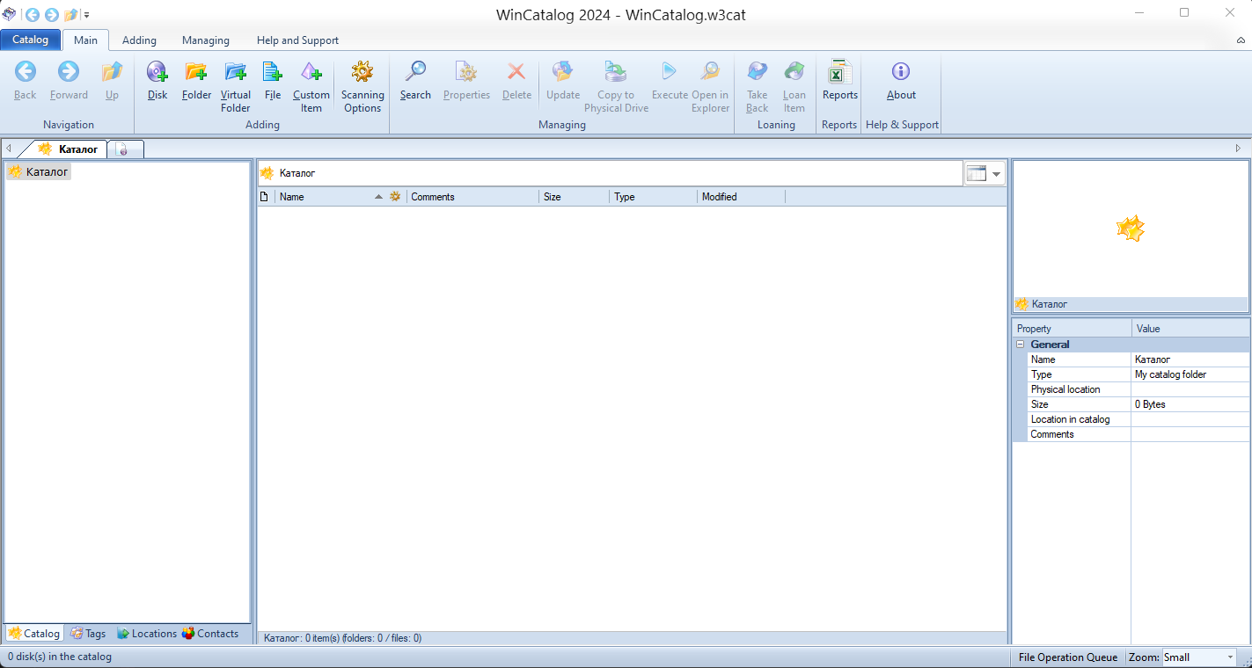The image size is (1252, 668).
Task: Click the preview thumbnail star icon
Action: click(1131, 229)
